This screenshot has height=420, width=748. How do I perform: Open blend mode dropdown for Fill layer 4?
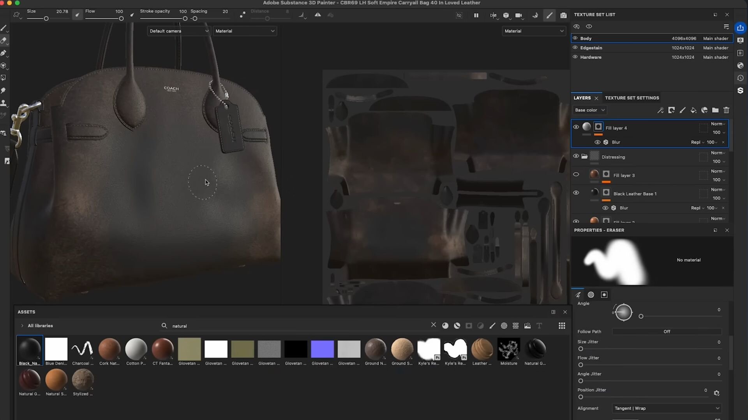tap(718, 124)
